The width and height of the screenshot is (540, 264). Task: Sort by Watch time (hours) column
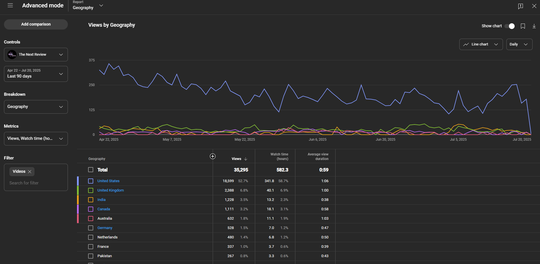click(279, 157)
